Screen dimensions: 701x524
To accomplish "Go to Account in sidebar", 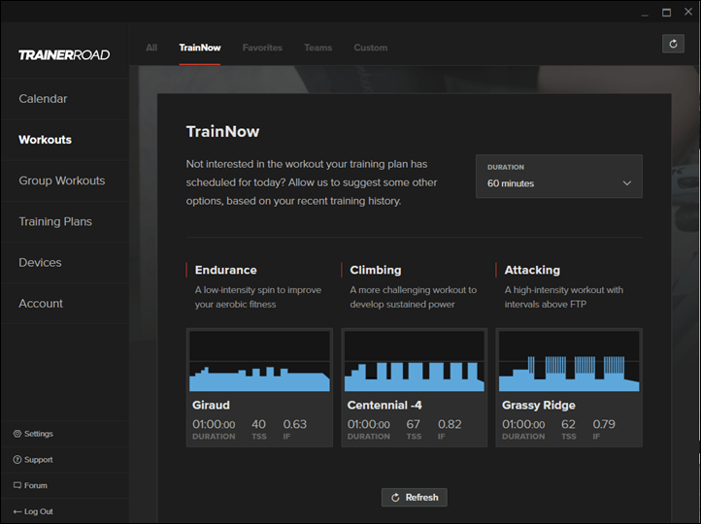I will 65,304.
